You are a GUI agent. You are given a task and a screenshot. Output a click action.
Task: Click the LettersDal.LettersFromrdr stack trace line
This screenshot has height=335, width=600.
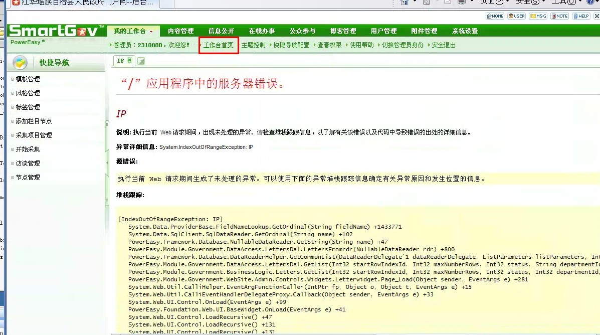[292, 249]
